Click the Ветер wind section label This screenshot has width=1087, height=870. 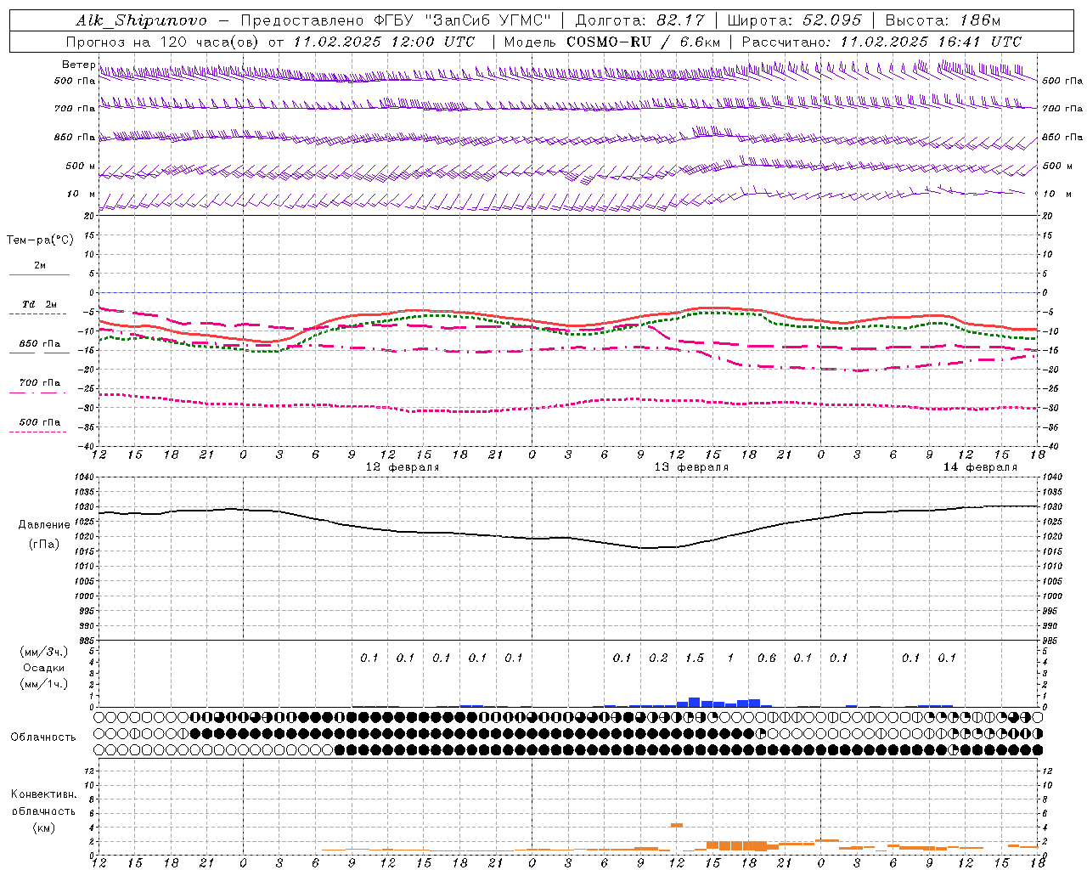point(78,65)
